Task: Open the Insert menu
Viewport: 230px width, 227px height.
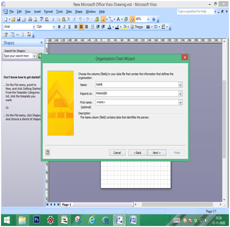Action: click(x=37, y=12)
